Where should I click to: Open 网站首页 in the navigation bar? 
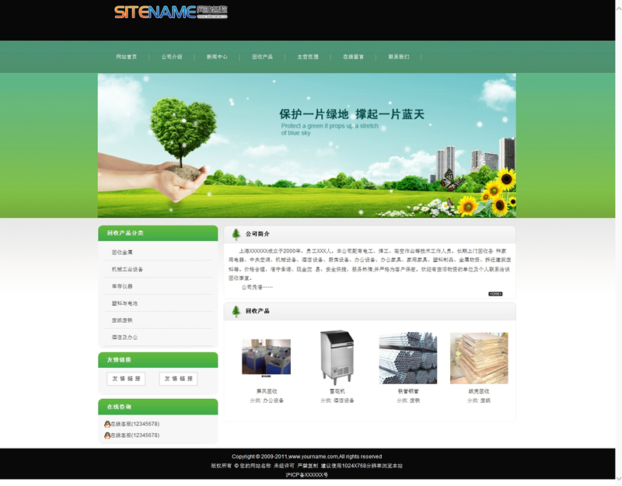(127, 57)
